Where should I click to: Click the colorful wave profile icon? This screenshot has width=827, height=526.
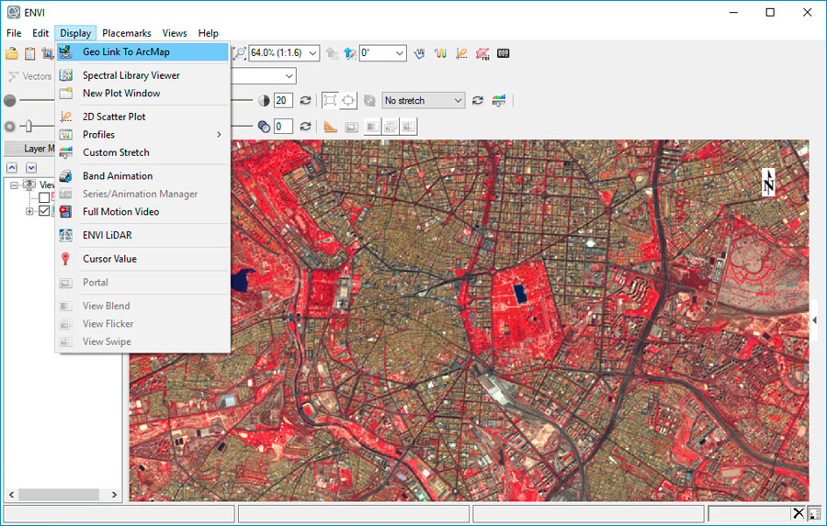440,53
